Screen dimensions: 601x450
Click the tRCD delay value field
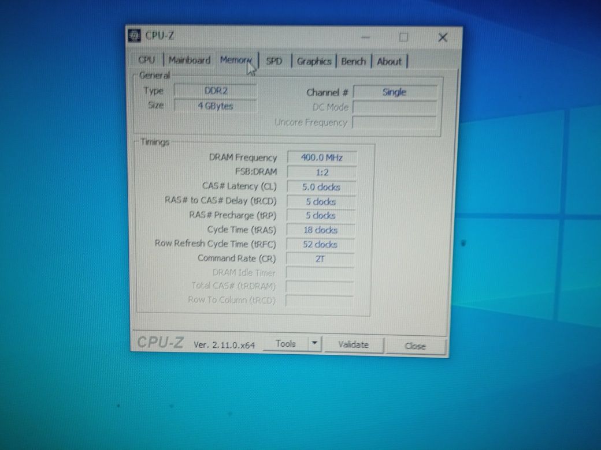[321, 201]
